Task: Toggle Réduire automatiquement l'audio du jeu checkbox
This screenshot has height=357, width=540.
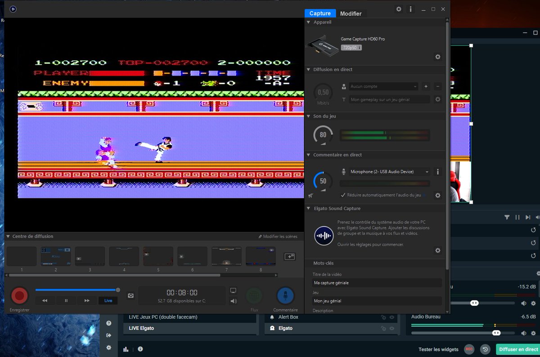Action: (x=343, y=195)
